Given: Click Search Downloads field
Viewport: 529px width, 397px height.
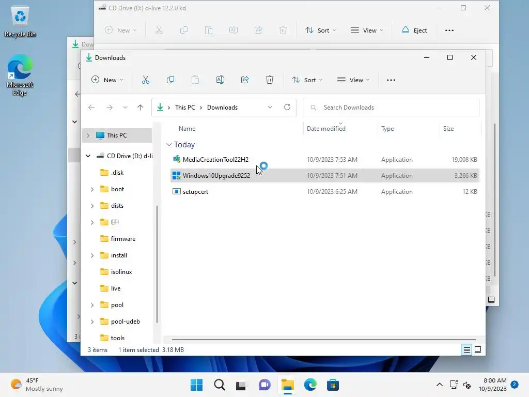Looking at the screenshot, I should click(391, 108).
